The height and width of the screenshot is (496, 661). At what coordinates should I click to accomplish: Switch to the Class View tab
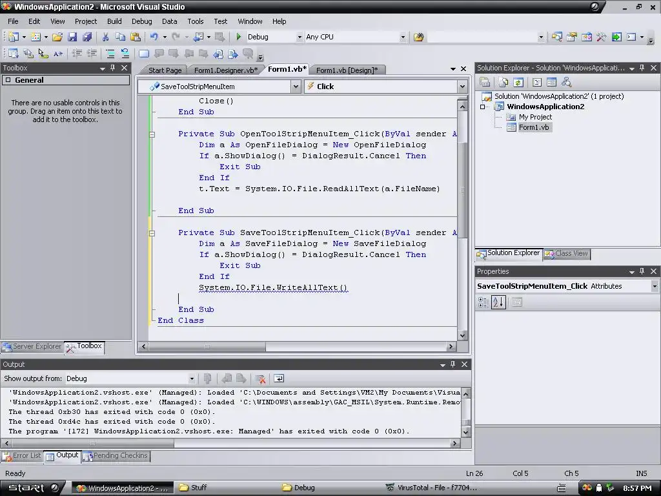tap(567, 253)
